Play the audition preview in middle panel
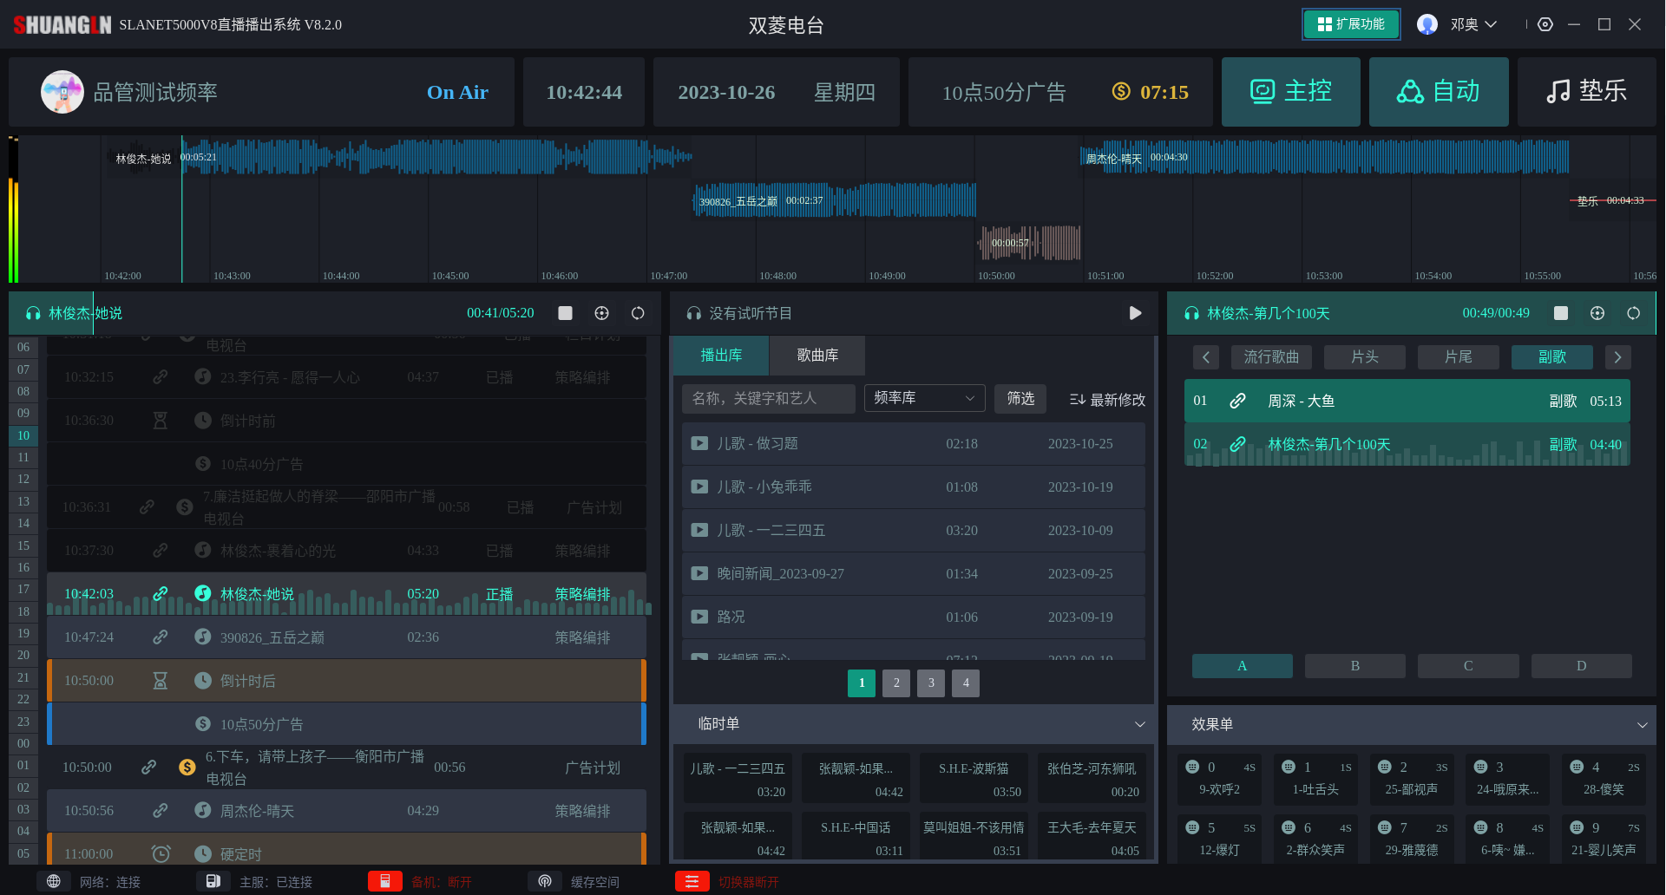 click(x=1135, y=313)
